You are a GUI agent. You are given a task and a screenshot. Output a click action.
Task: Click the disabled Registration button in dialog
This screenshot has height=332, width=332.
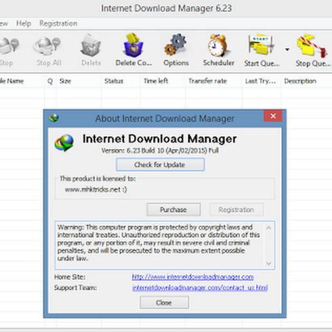pos(236,209)
